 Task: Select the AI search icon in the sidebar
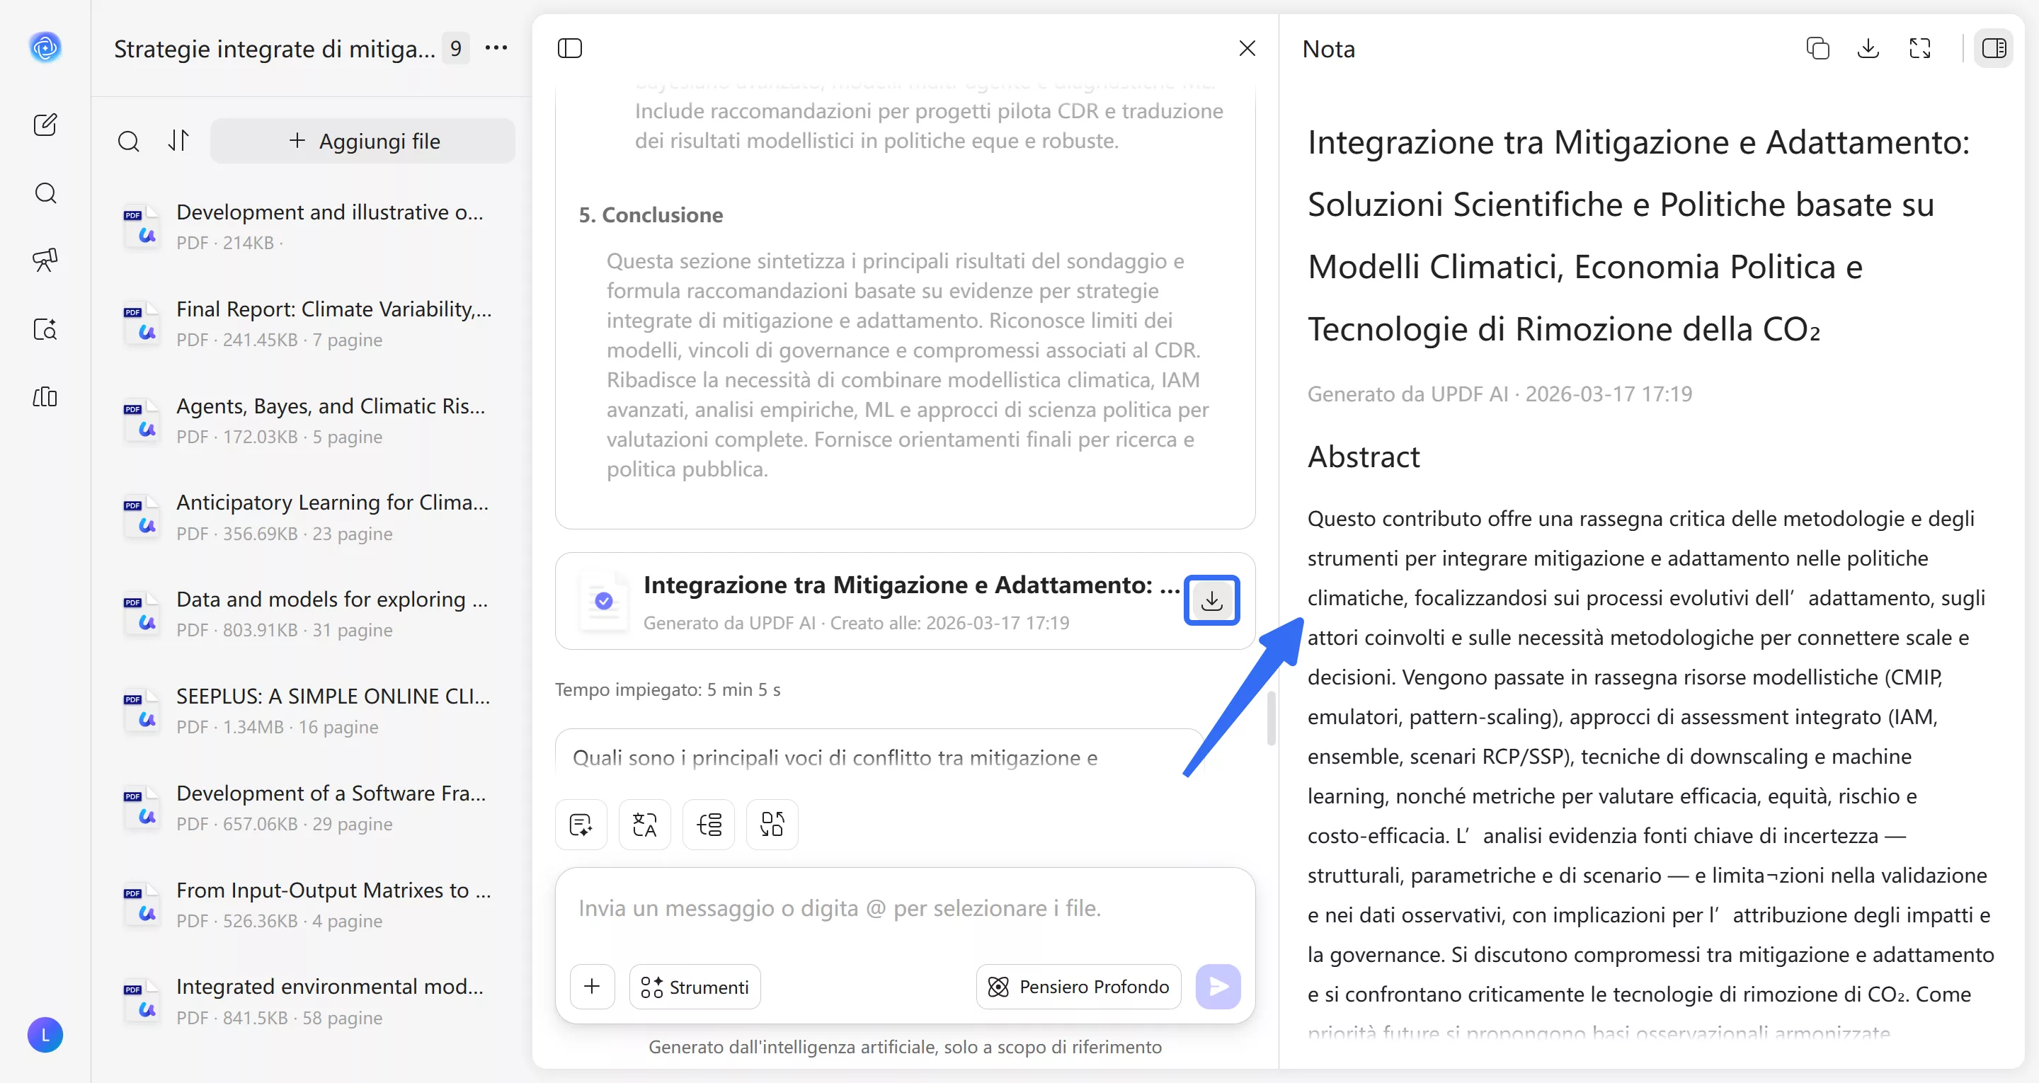[x=45, y=330]
